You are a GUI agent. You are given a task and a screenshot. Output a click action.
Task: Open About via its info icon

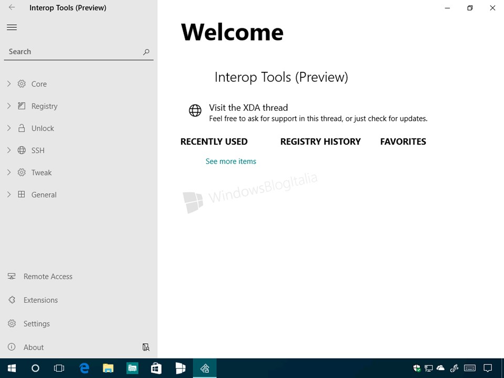pos(12,347)
